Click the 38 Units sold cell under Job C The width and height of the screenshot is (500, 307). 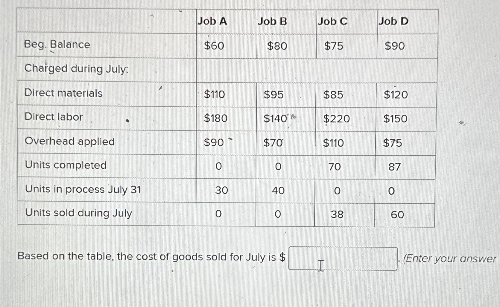336,214
